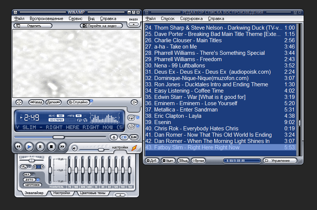Open the заготовки equalizer presets menu
Image resolution: width=317 pixels, height=210 pixels.
[32, 185]
